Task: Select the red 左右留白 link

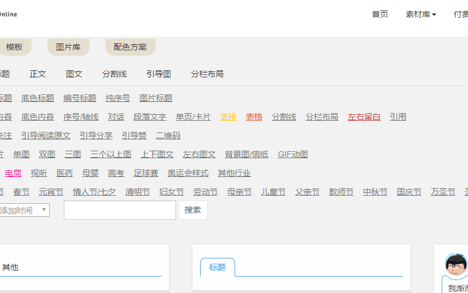Action: [364, 117]
